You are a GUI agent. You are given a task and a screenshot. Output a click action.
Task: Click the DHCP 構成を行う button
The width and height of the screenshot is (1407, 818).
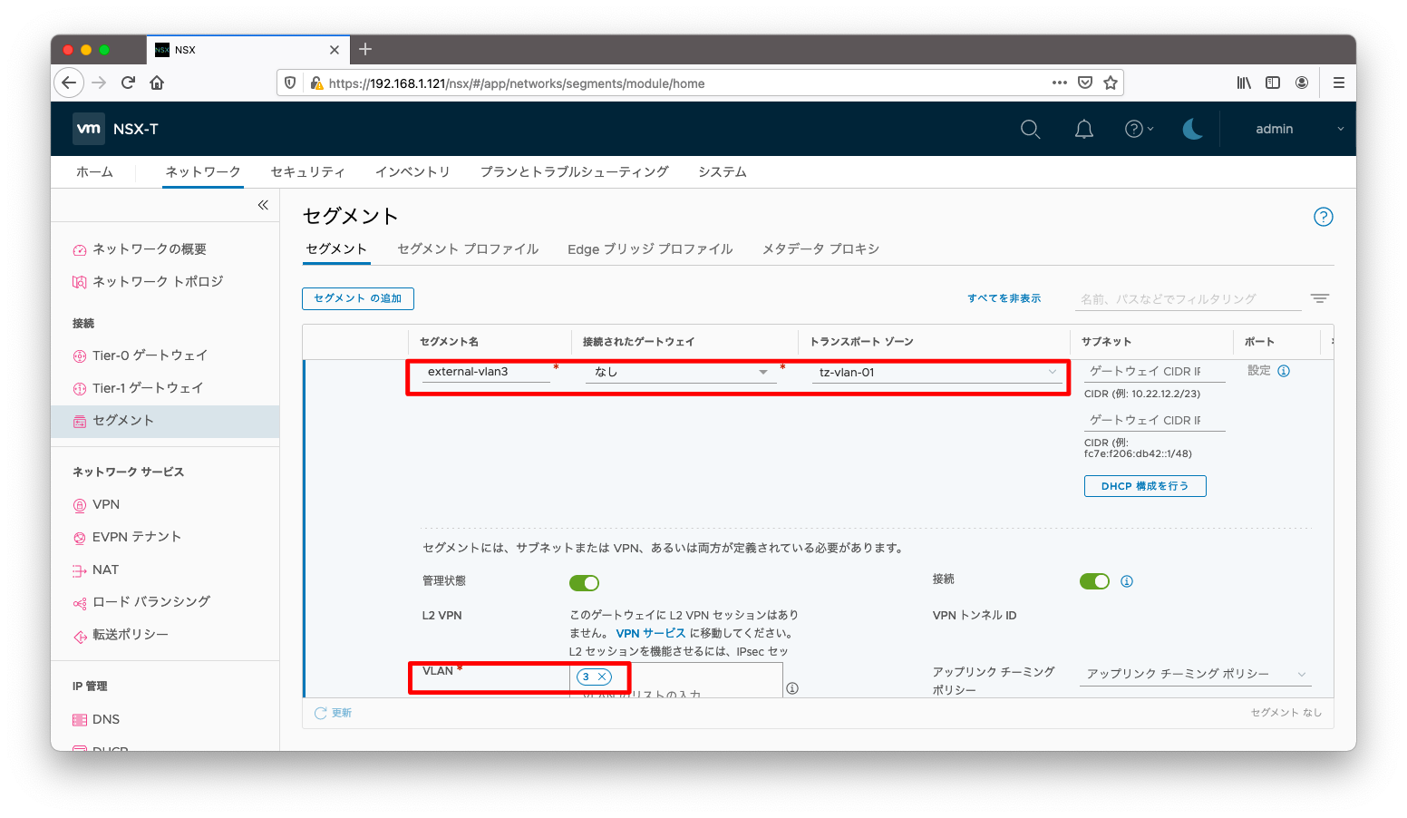[x=1145, y=486]
